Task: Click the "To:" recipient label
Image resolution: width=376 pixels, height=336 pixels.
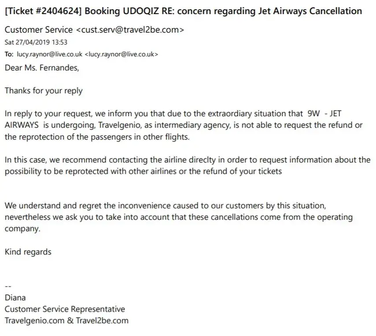Action: [9, 55]
